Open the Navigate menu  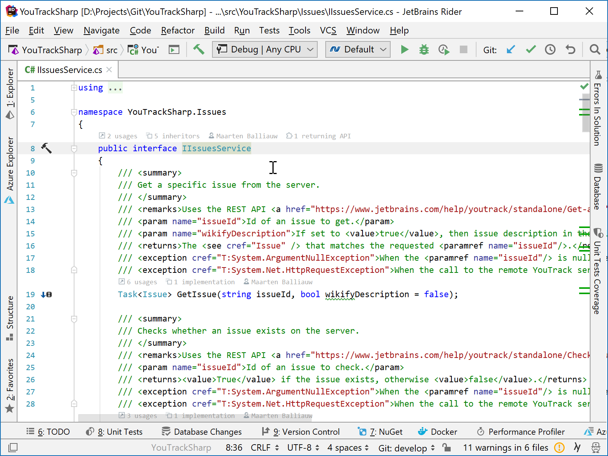(x=101, y=30)
